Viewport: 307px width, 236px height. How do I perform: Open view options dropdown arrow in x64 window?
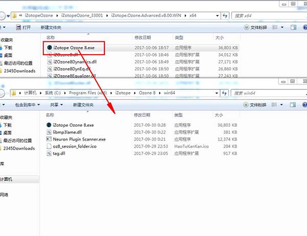point(282,27)
